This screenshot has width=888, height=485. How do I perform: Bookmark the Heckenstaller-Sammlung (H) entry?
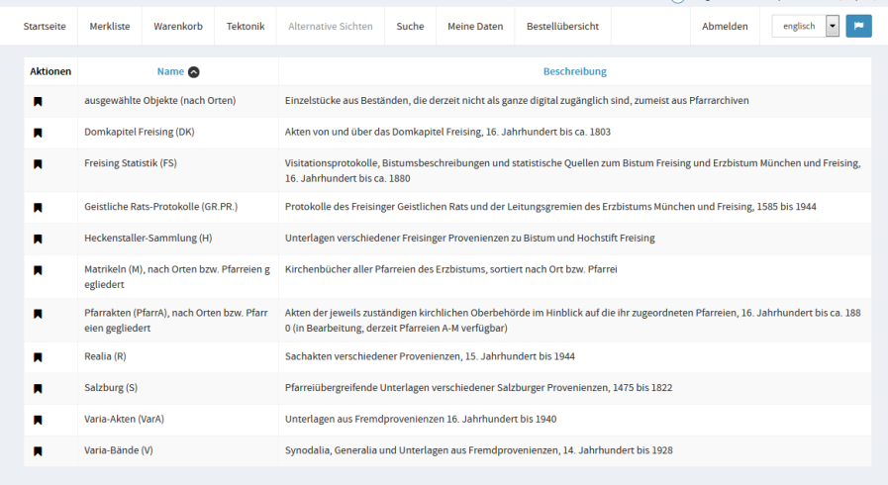(x=39, y=239)
